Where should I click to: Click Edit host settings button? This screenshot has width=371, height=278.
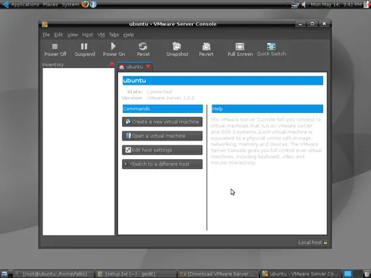163,150
